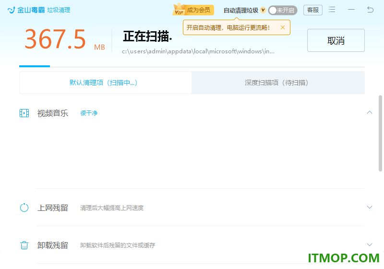Click the 视频音乐 film icon
The height and width of the screenshot is (269, 384).
click(x=24, y=113)
